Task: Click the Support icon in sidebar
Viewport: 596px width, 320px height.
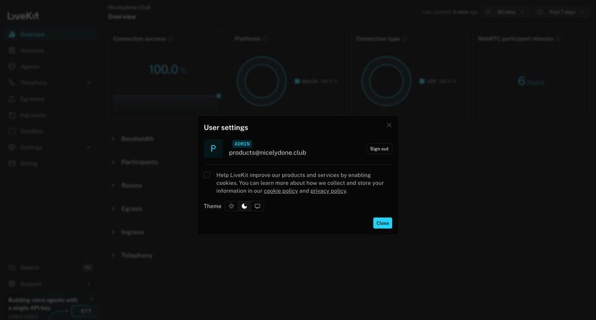Action: tap(12, 284)
